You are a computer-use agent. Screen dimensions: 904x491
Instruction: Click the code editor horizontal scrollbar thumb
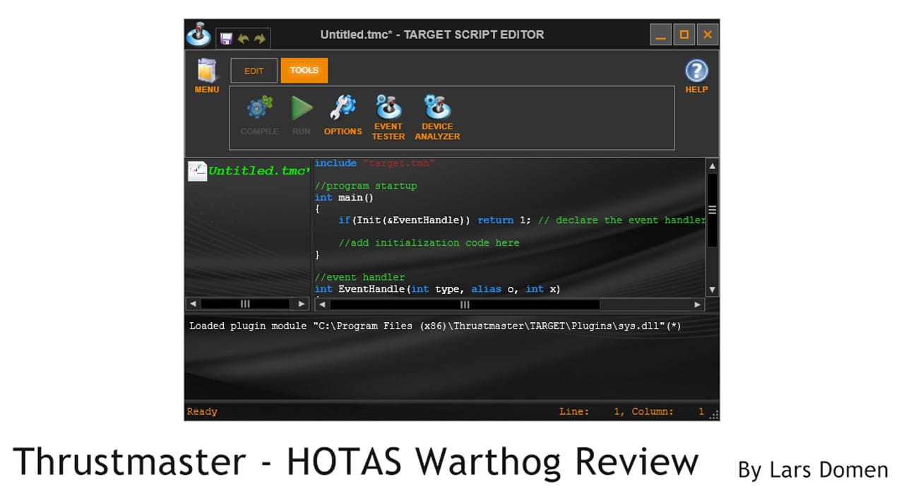click(464, 304)
